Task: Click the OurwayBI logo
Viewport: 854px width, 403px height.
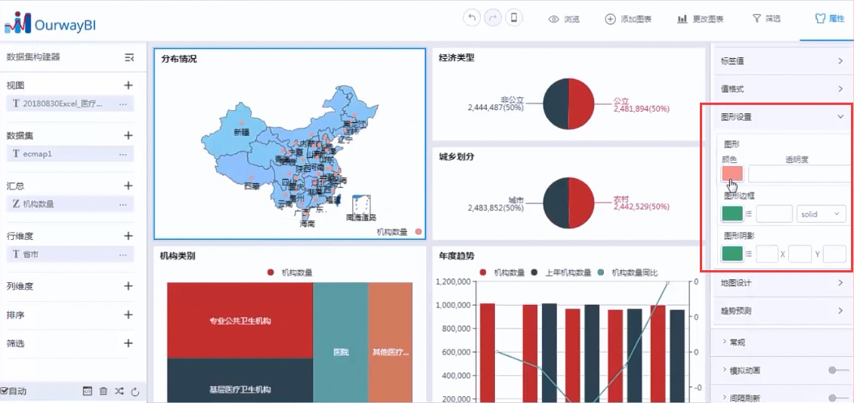Action: click(51, 23)
